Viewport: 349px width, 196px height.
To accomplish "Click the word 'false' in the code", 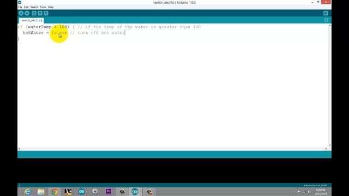I will (58, 33).
